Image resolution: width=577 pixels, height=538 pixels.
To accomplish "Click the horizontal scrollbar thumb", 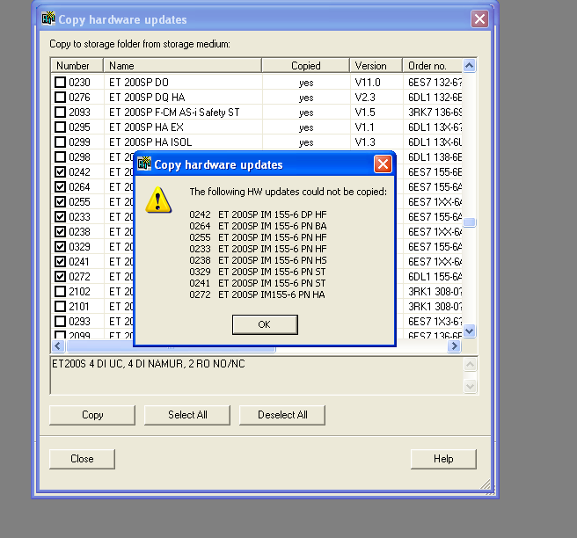I will (172, 345).
